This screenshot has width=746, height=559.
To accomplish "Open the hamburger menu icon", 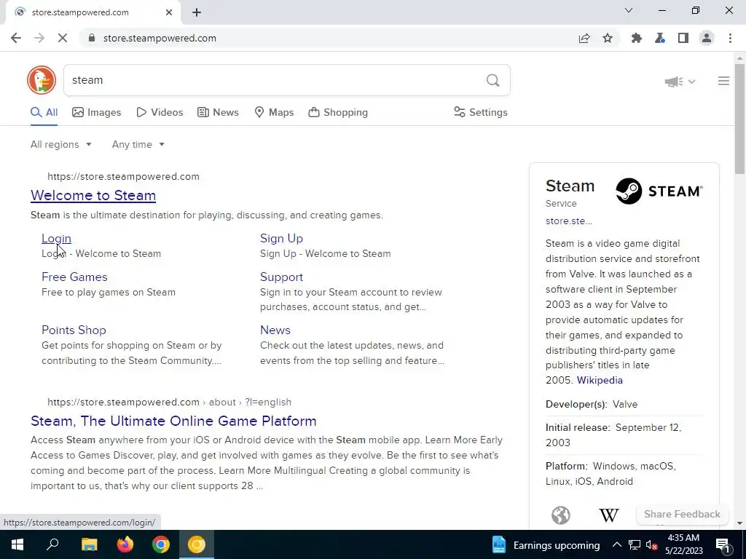I will tap(723, 82).
